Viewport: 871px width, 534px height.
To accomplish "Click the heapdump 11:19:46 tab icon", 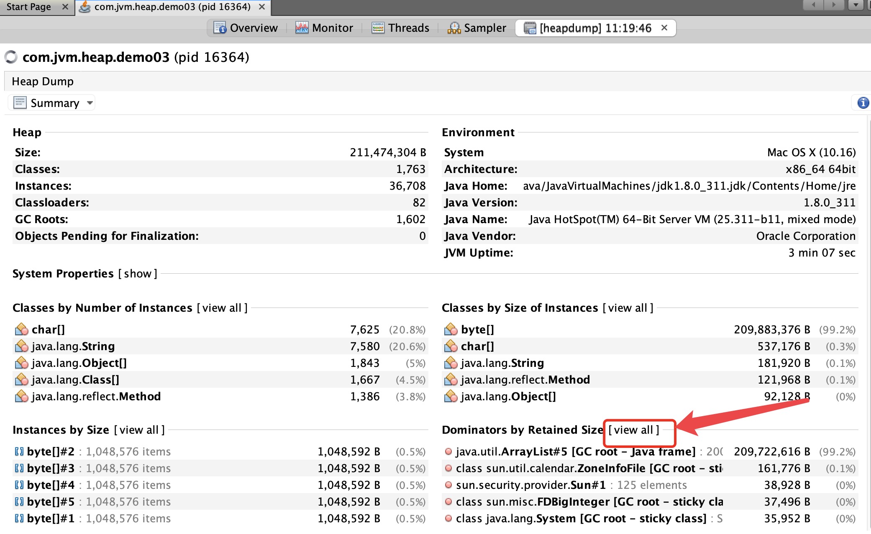I will click(532, 28).
